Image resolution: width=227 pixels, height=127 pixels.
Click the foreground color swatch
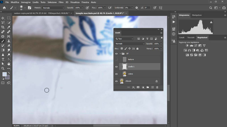5,74
